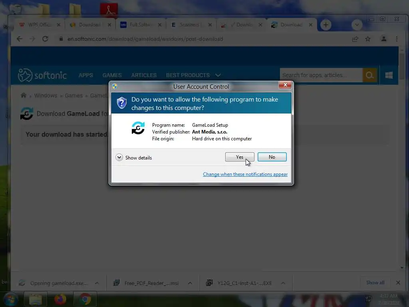Click the site lock icon in address bar
This screenshot has height=307, width=409.
click(x=61, y=39)
